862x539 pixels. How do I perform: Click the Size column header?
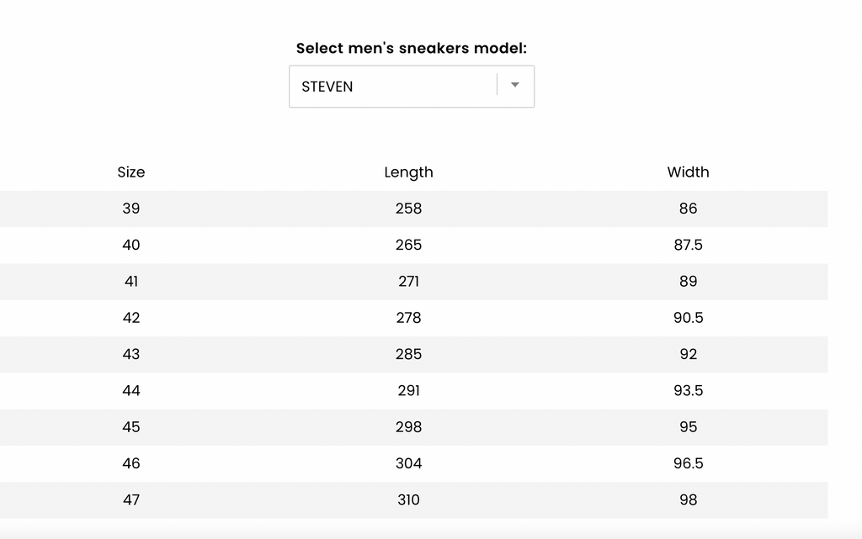tap(130, 172)
